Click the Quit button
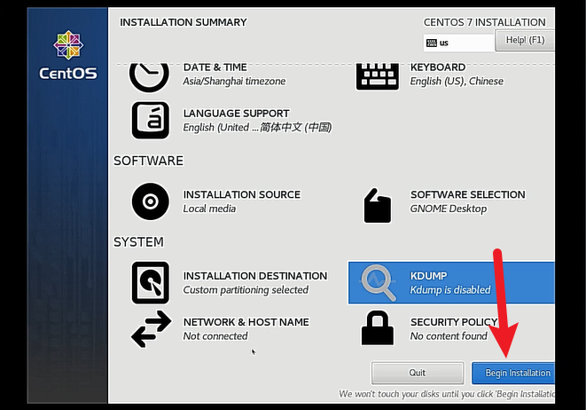586x410 pixels. point(418,373)
